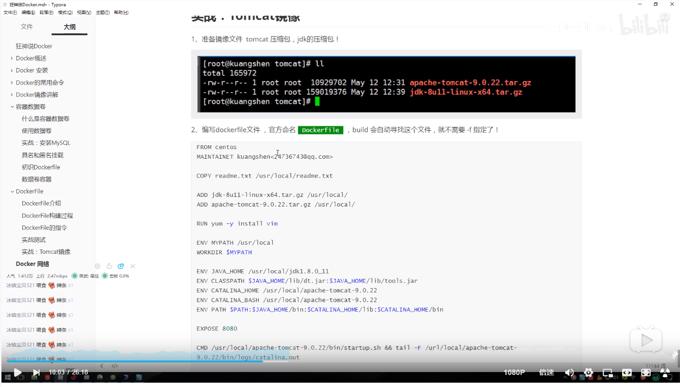Seek on the video progress bar
Image resolution: width=680 pixels, height=387 pixels.
tap(340, 361)
